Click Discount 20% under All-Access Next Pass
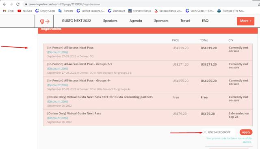 [58, 52]
